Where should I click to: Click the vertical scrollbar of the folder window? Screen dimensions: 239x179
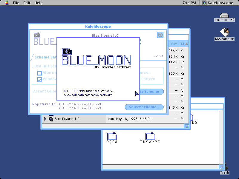[221, 137]
